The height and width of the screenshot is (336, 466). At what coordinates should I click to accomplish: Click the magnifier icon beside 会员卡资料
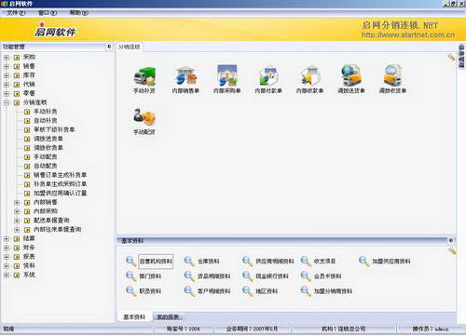pyautogui.click(x=306, y=276)
